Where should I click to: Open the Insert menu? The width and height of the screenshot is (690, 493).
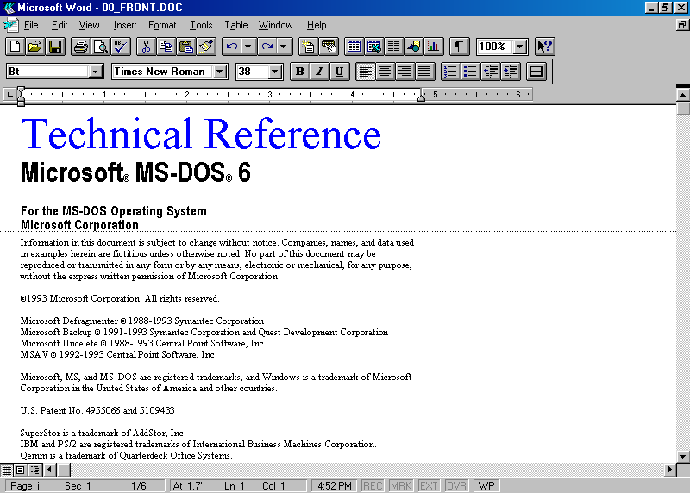tap(125, 25)
